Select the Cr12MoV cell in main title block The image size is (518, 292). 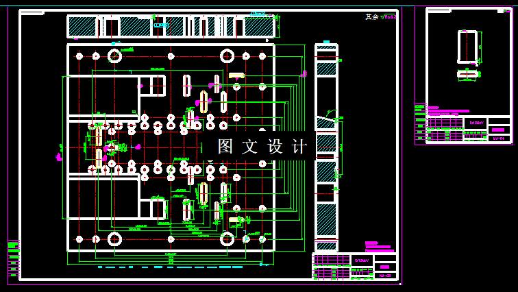click(362, 260)
